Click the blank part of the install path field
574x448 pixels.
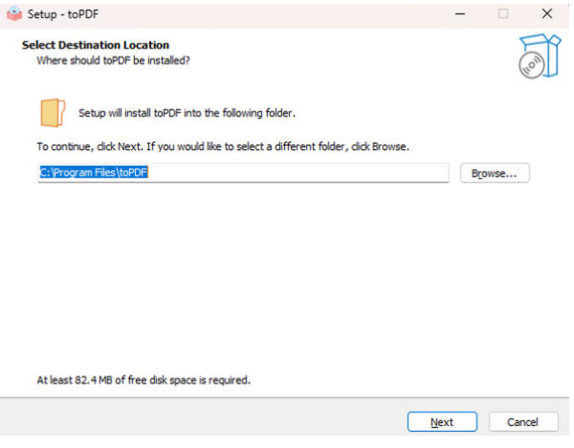298,172
